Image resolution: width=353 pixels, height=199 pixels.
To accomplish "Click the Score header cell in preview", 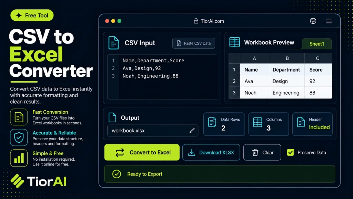I will 318,69.
